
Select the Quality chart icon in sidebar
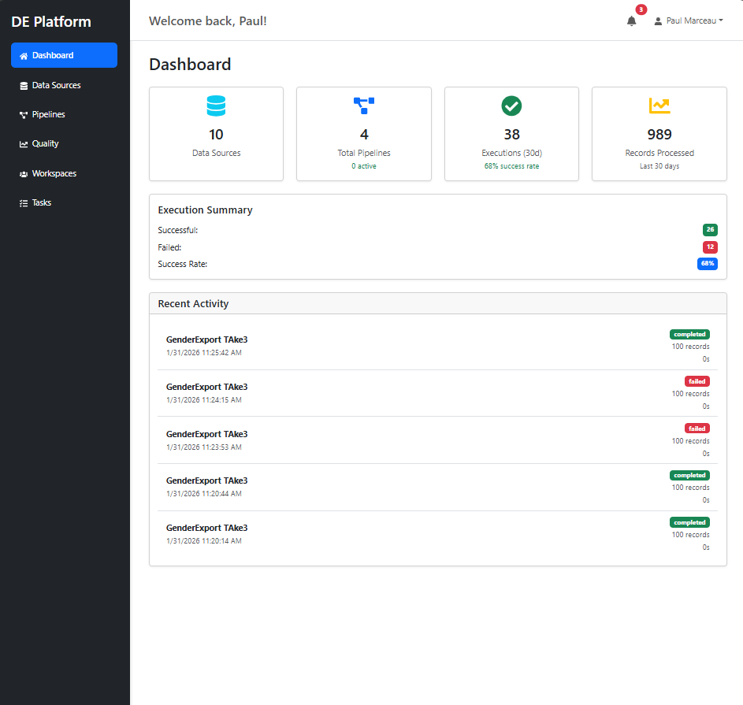[24, 143]
